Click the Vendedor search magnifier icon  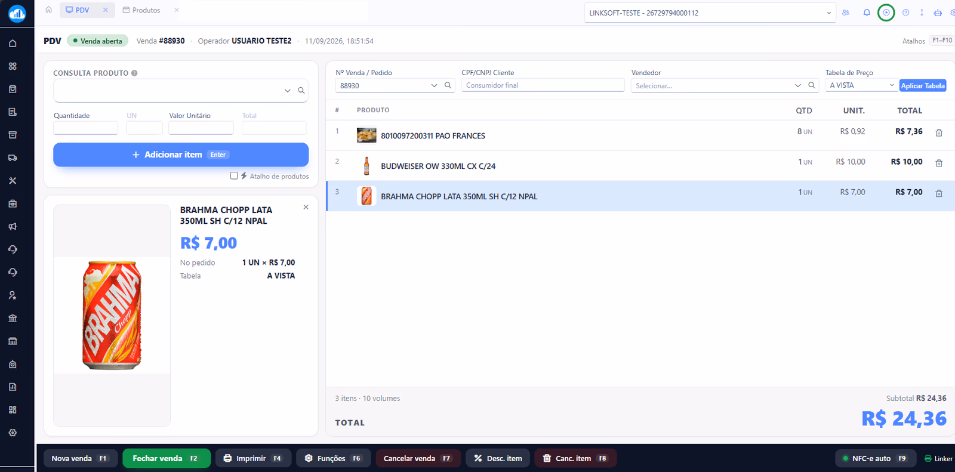(812, 85)
